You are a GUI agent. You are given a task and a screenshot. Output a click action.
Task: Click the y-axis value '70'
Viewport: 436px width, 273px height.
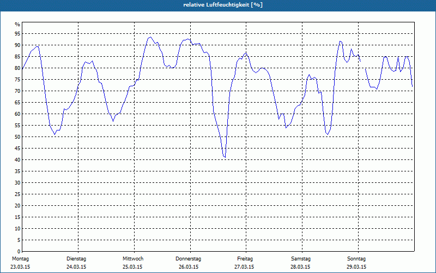click(x=17, y=91)
